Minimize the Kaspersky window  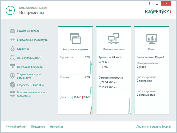point(157,4)
